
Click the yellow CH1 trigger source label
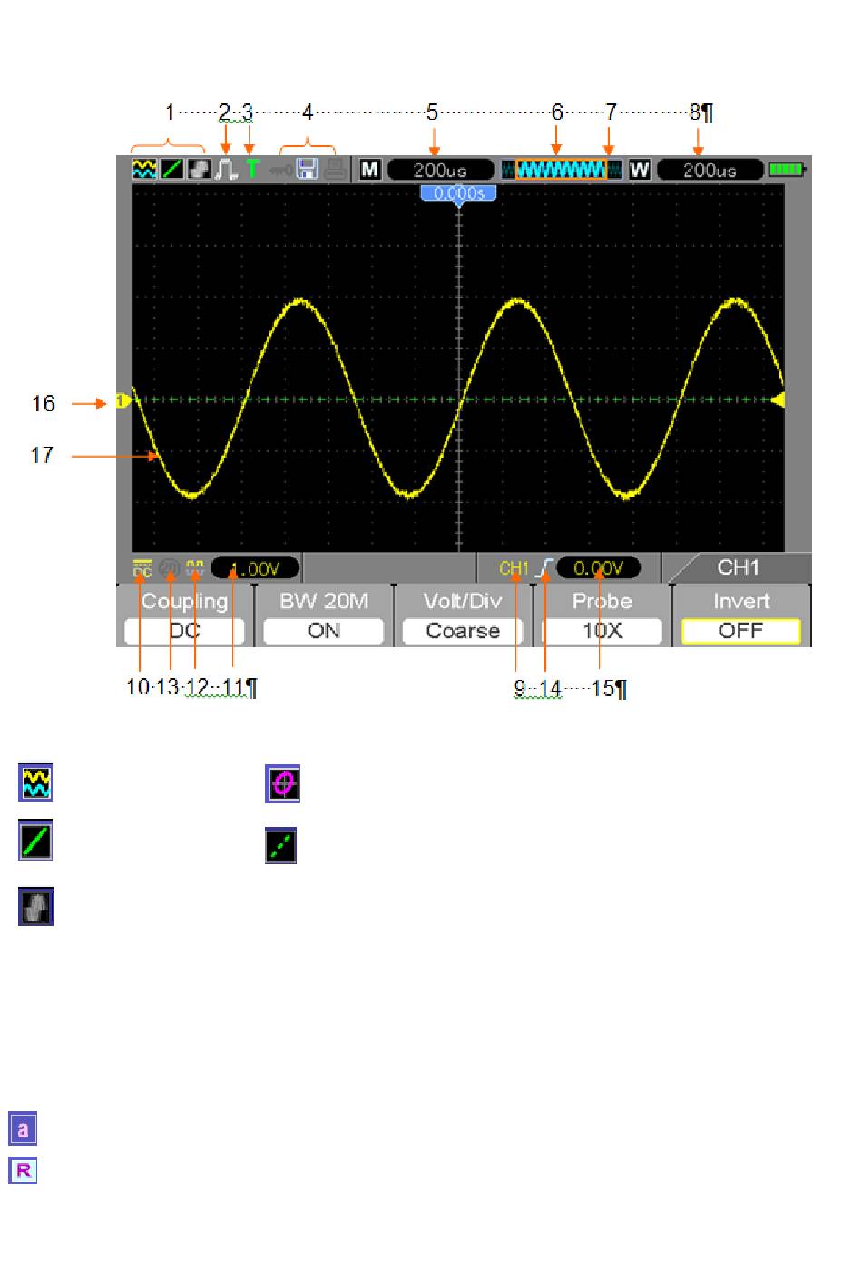click(514, 568)
